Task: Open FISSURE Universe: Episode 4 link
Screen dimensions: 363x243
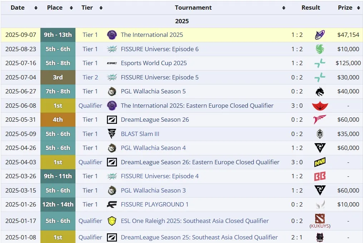Action: pyautogui.click(x=160, y=176)
